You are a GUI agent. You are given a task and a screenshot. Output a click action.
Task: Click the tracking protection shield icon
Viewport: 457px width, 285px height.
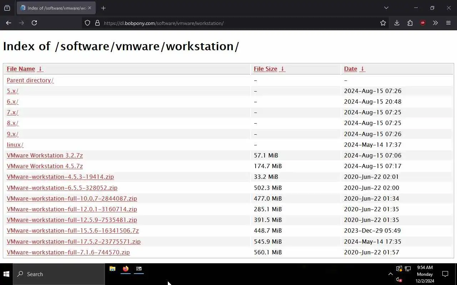87,23
